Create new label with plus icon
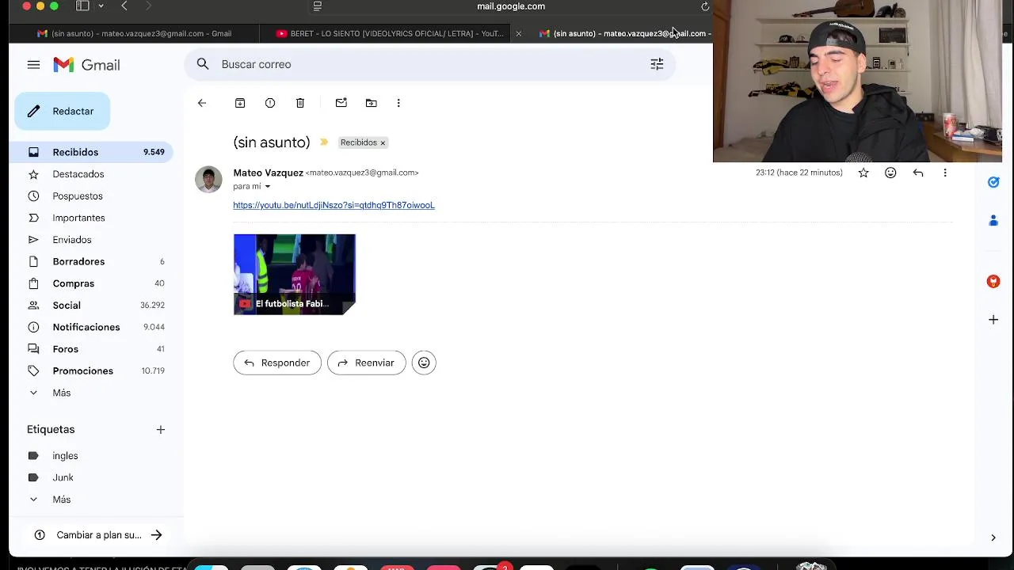 [161, 429]
